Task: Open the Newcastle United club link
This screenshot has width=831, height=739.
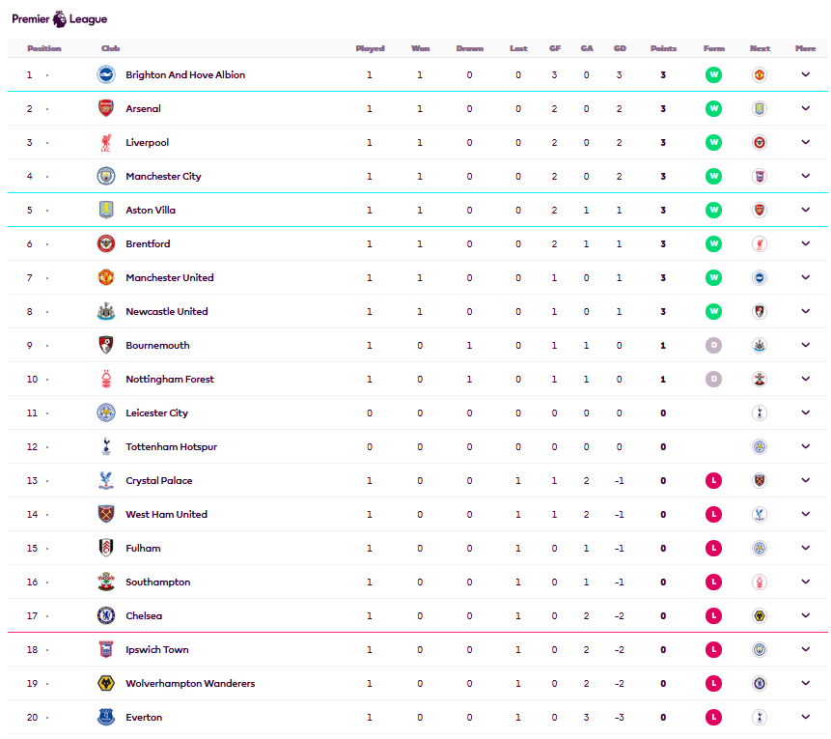Action: tap(166, 311)
